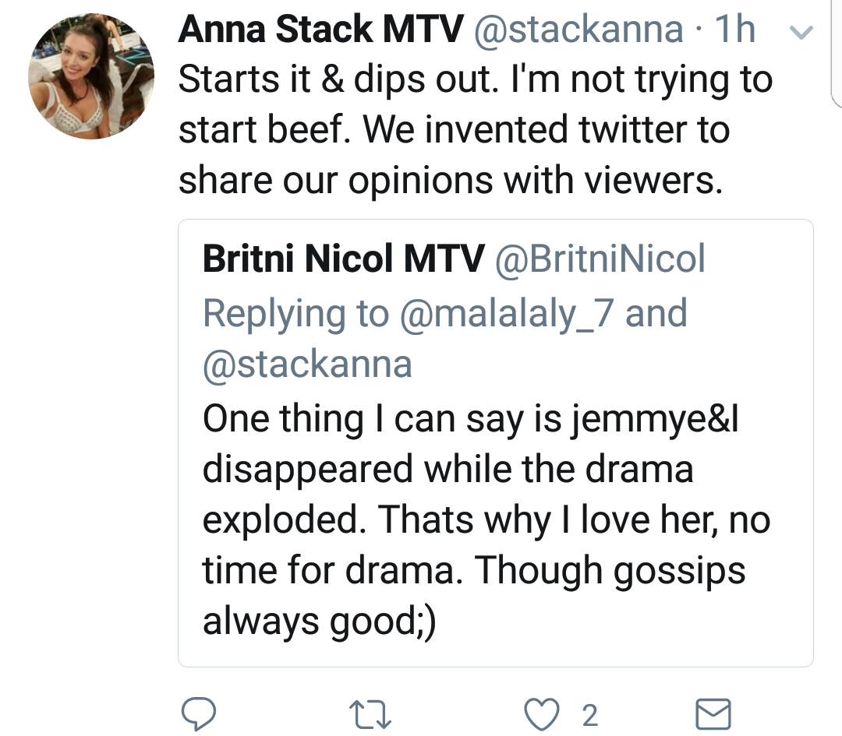Open the 1h tweet timestamp
The height and width of the screenshot is (736, 842).
[x=734, y=29]
